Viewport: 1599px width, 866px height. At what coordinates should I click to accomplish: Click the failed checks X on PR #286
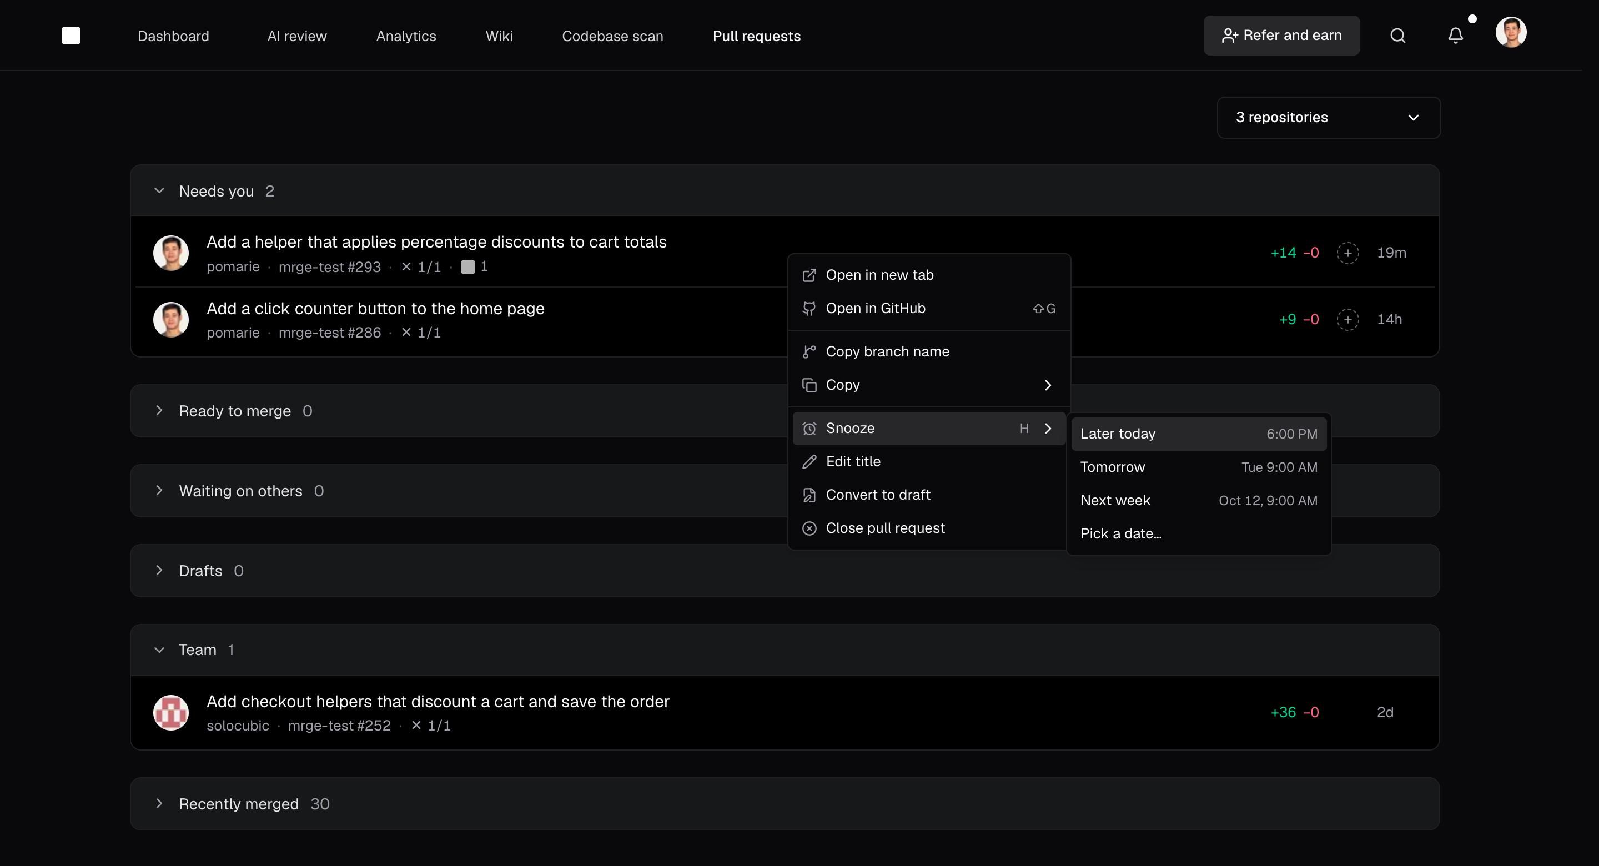[x=406, y=333]
